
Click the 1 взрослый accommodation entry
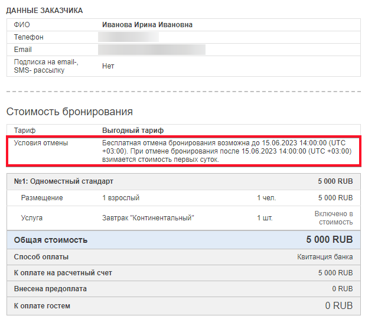(120, 198)
